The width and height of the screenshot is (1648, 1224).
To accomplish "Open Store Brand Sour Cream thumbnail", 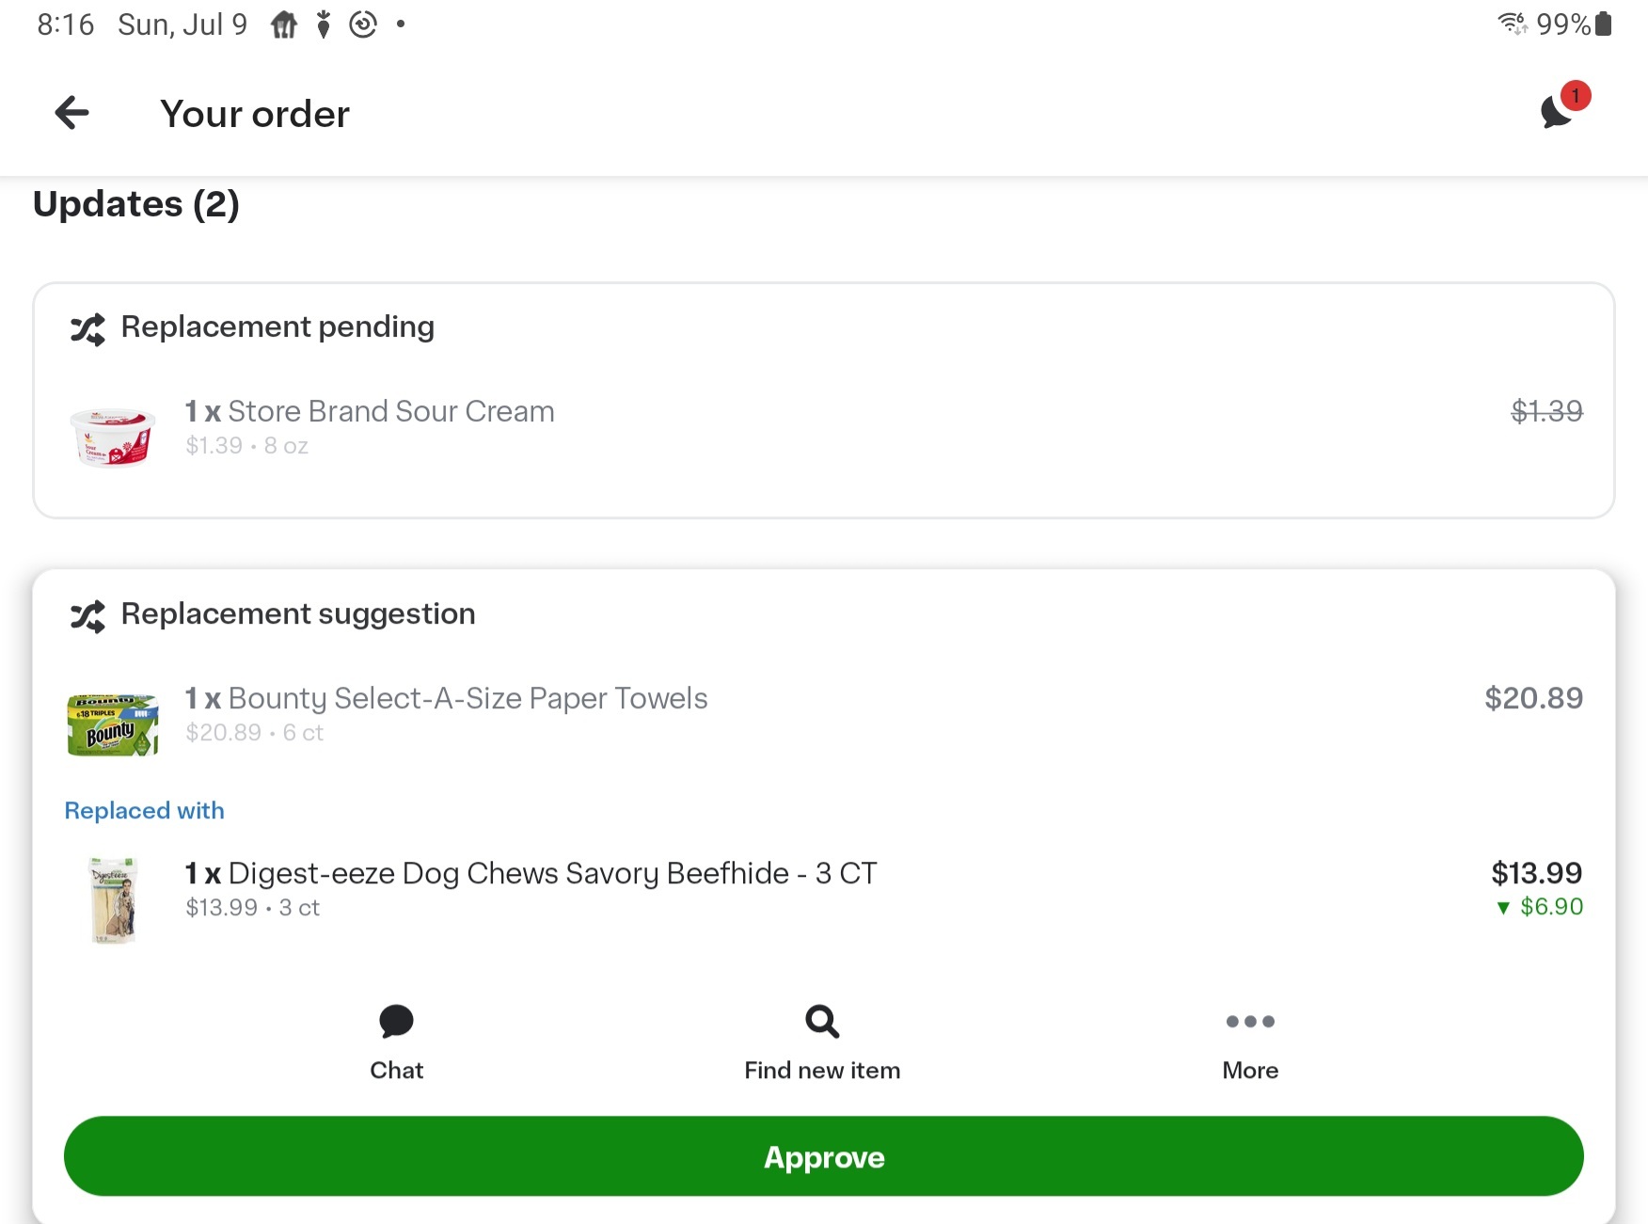I will click(113, 437).
